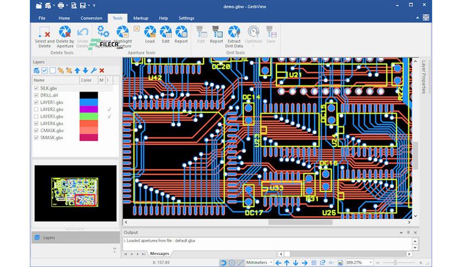Click the pan left arrow in the status bar
The width and height of the screenshot is (462, 267).
click(278, 263)
